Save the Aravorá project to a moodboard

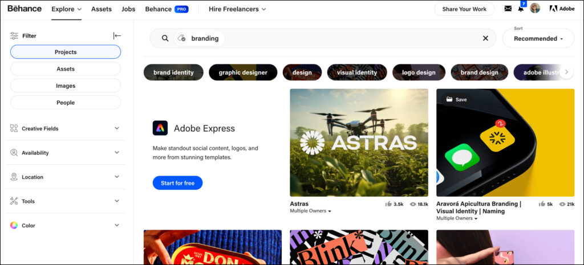[456, 99]
